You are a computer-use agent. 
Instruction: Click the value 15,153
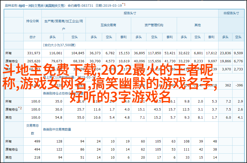tap(124, 53)
